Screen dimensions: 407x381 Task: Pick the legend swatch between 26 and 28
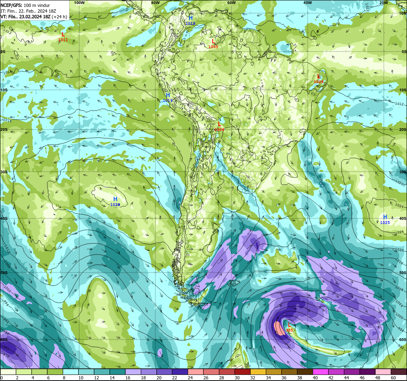coord(211,372)
